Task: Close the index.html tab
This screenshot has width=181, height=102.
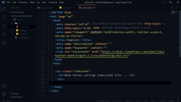Action: click(94, 8)
